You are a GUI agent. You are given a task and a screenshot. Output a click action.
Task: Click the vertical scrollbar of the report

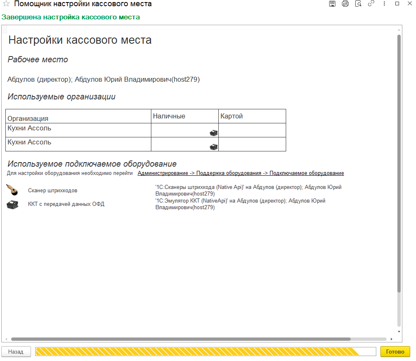(399, 165)
